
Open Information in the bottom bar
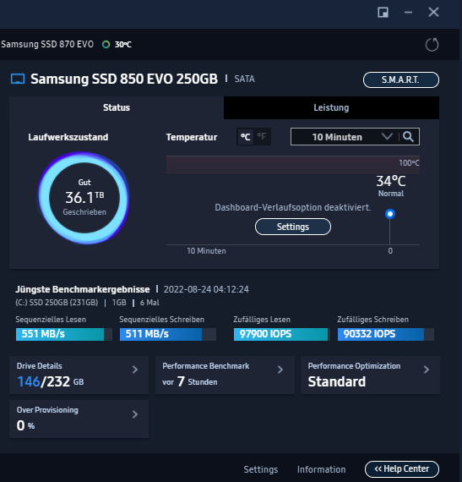(x=321, y=469)
